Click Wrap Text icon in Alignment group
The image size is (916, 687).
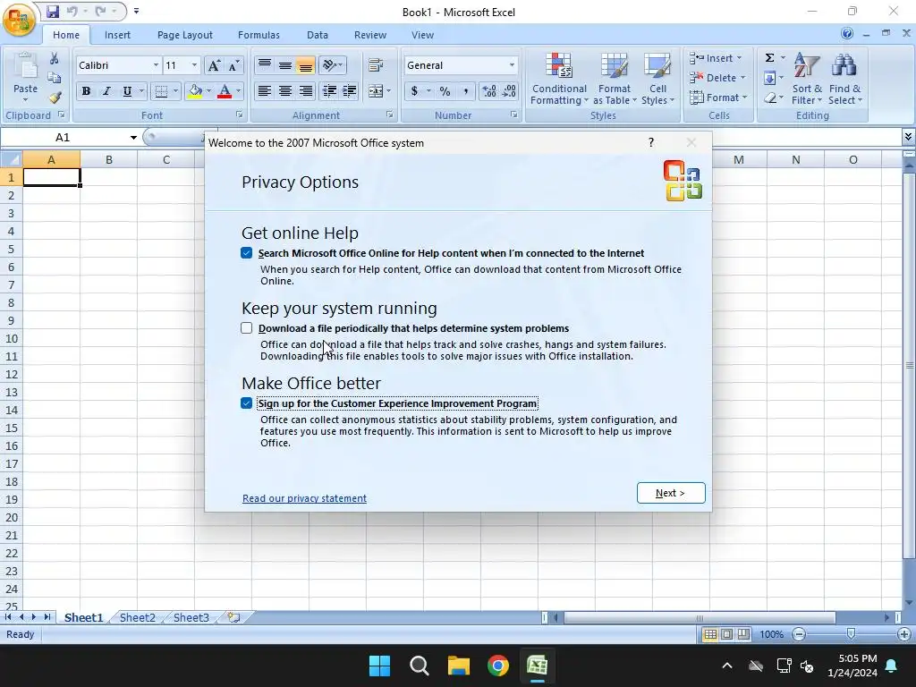(376, 65)
